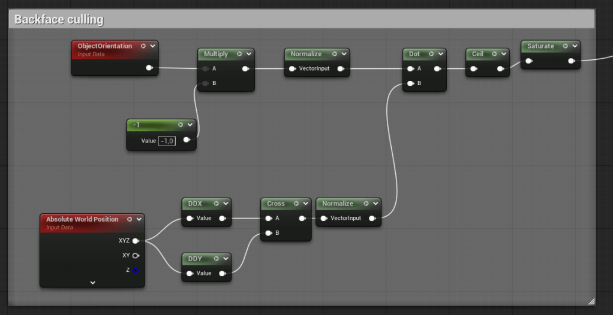Click the Dot node's B input pin
Image resolution: width=613 pixels, height=315 pixels.
coord(410,83)
